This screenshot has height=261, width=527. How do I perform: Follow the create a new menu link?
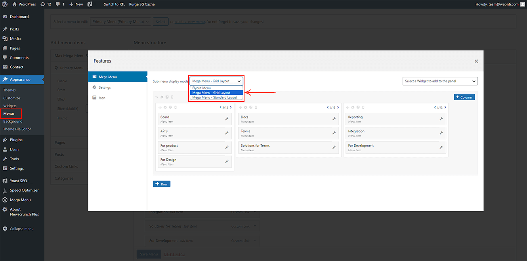pos(190,22)
